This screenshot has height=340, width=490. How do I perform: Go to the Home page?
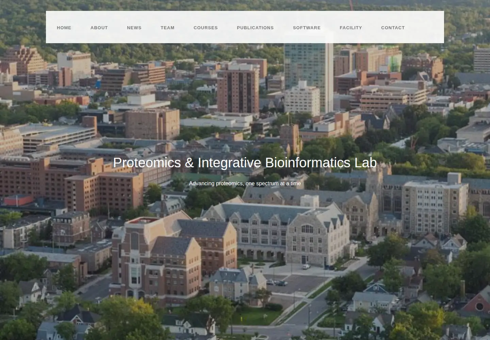tap(64, 28)
